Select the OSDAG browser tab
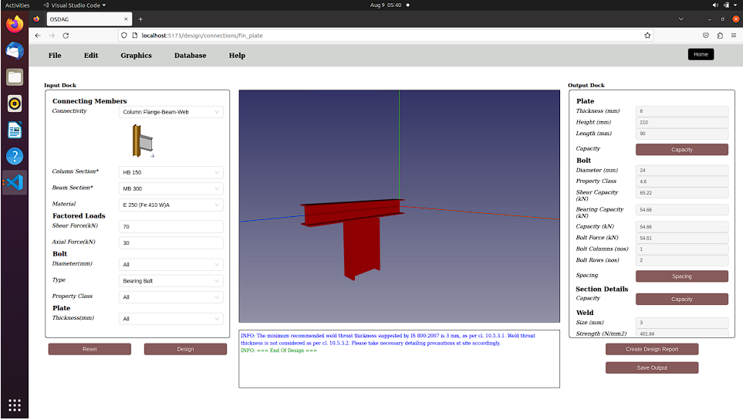 coord(88,19)
